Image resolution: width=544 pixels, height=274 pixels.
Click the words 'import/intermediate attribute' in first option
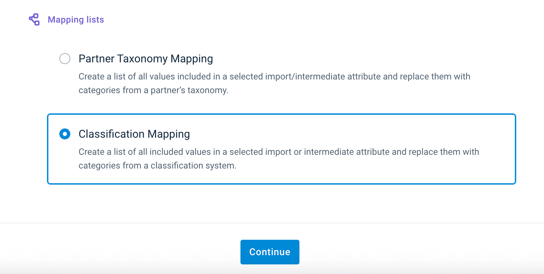coord(305,76)
